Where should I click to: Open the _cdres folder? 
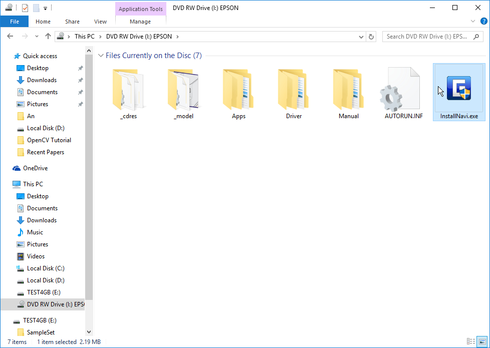coord(128,94)
